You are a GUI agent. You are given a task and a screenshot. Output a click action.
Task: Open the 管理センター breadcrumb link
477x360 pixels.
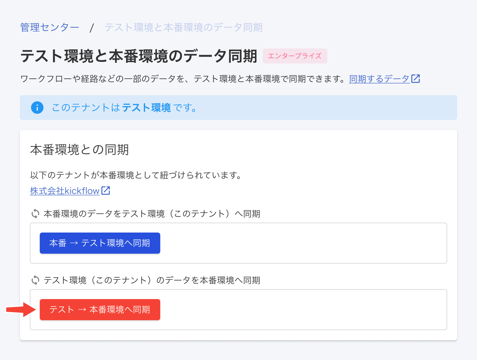tap(50, 27)
